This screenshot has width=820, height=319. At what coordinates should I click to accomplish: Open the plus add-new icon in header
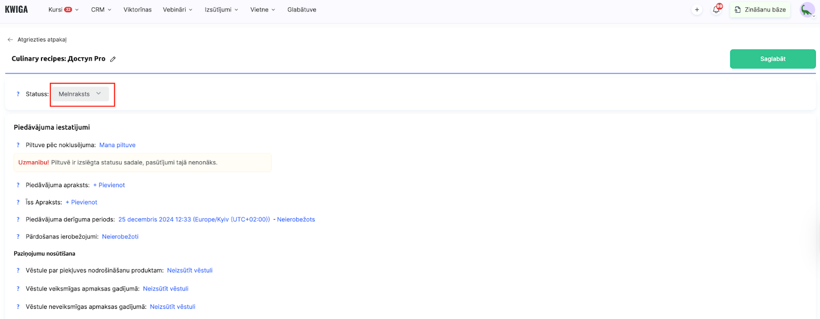pyautogui.click(x=697, y=10)
